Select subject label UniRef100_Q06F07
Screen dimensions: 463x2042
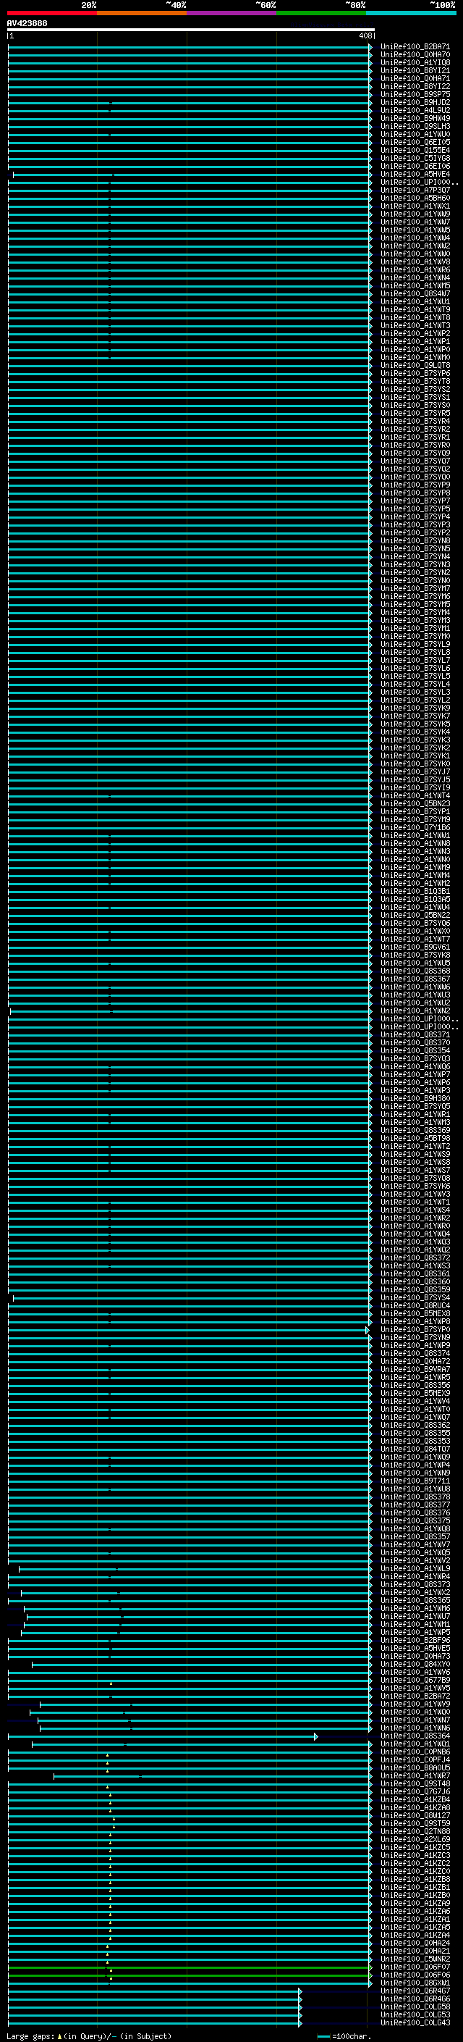point(415,1967)
